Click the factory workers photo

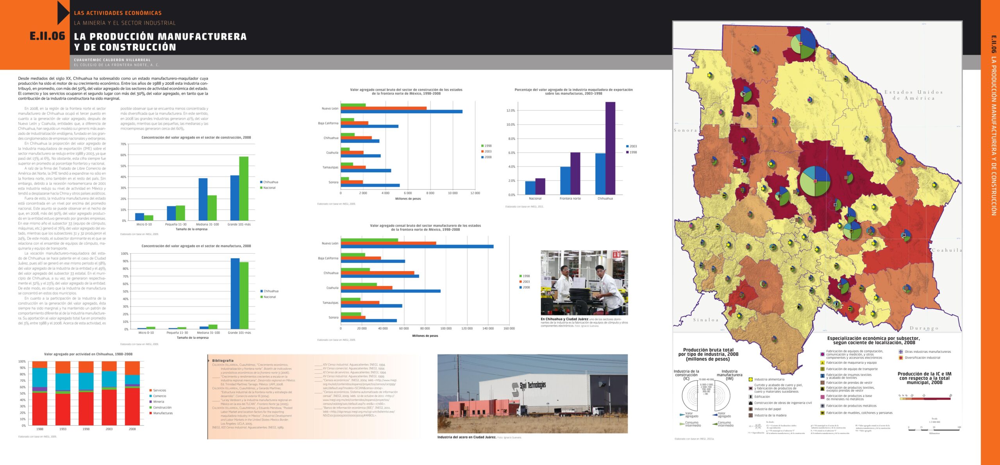[584, 283]
